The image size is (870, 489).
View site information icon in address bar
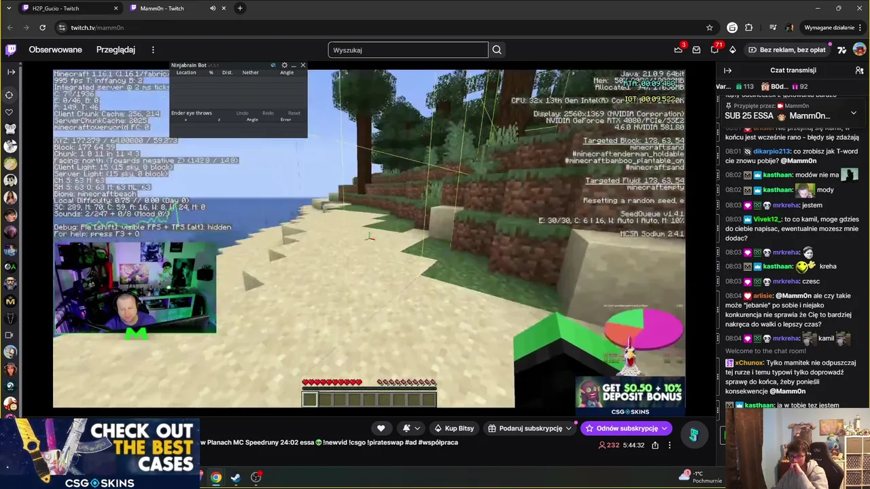coord(62,27)
